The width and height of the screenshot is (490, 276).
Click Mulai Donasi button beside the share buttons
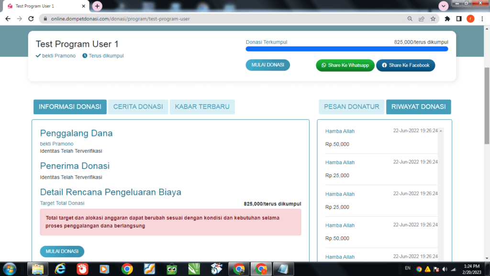[x=267, y=65]
